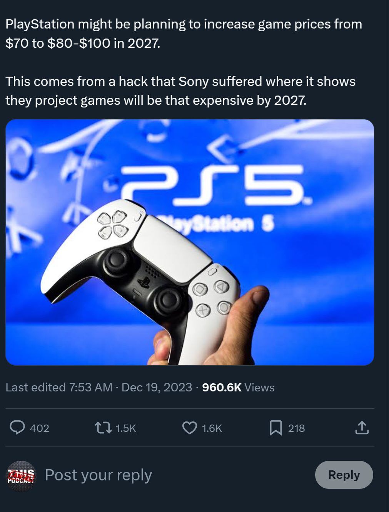The image size is (389, 512).
Task: Click the 1.5K reposts count
Action: [x=126, y=428]
